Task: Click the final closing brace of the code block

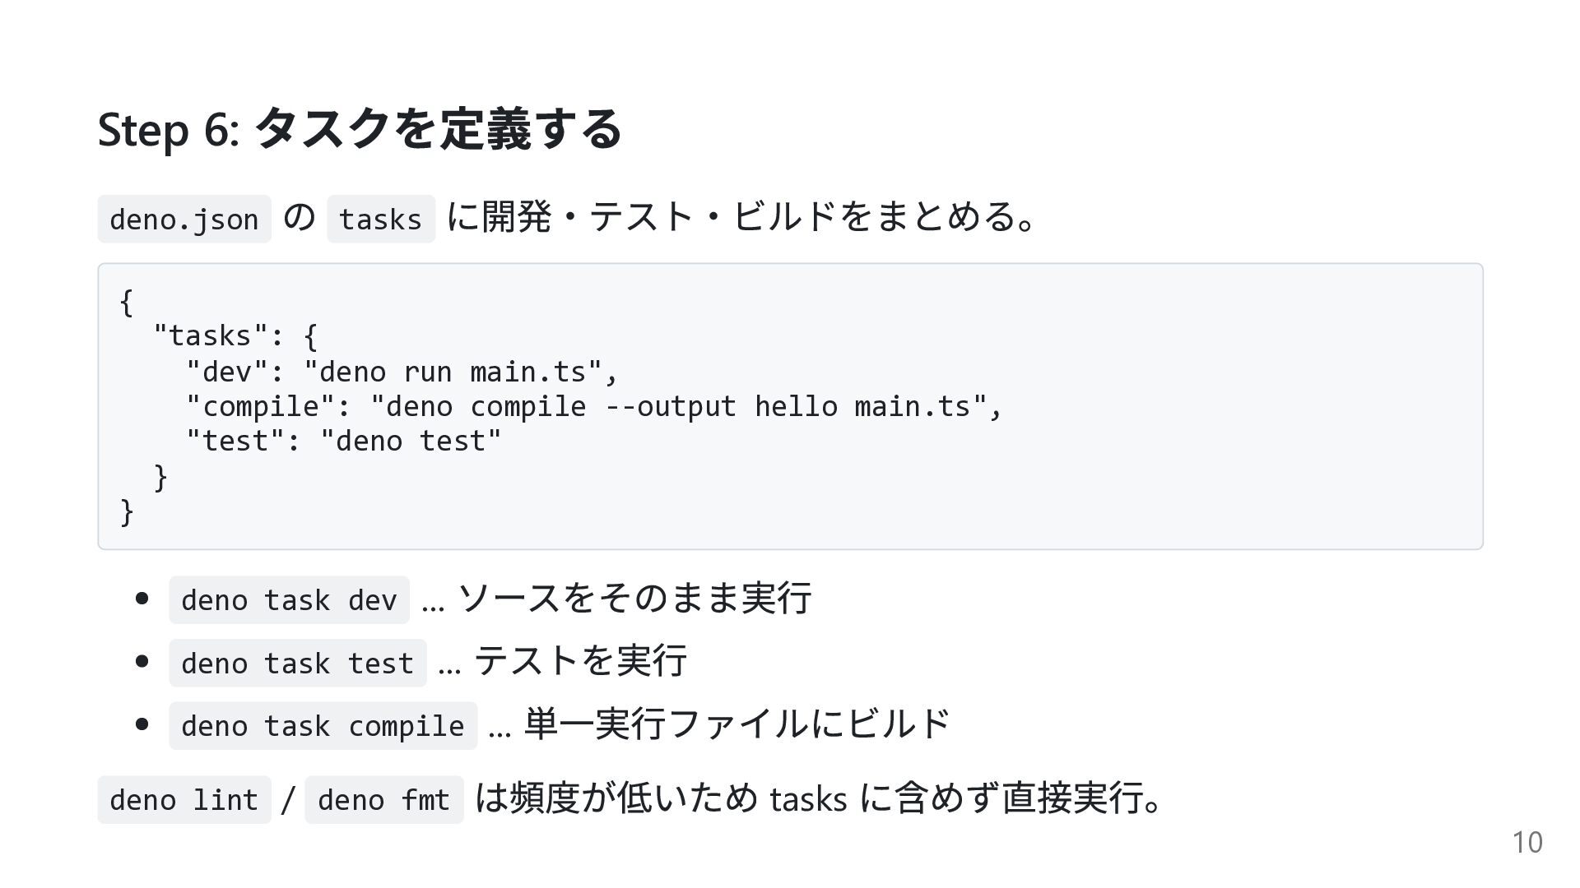Action: click(x=127, y=511)
